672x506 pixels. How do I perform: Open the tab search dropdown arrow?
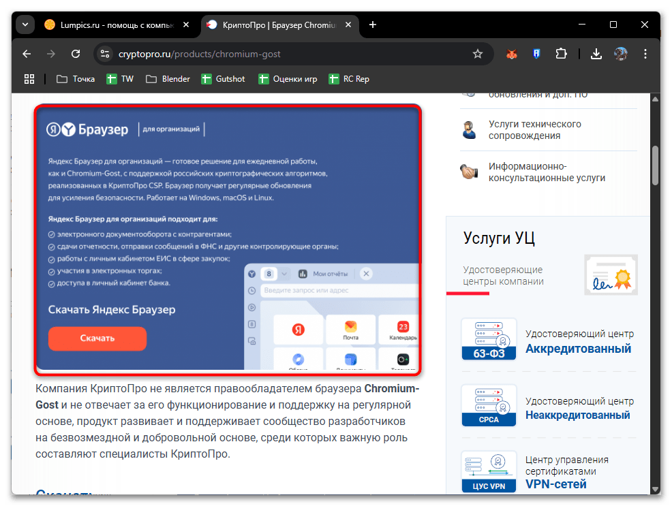pos(25,25)
